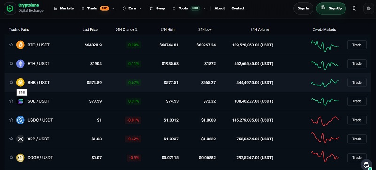Select the BTC / USDT pair name
376x170 pixels.
click(39, 45)
